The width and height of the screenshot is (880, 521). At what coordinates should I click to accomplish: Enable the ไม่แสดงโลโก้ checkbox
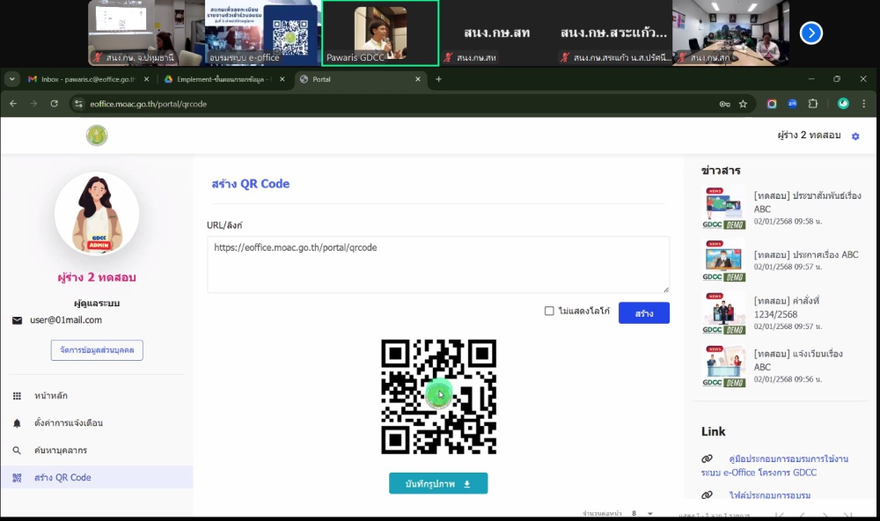pyautogui.click(x=549, y=312)
